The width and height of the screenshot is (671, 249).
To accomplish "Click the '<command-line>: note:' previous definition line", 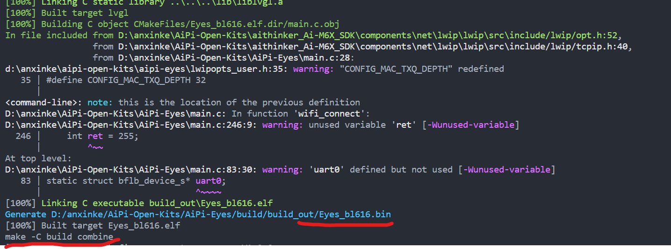I will [182, 103].
